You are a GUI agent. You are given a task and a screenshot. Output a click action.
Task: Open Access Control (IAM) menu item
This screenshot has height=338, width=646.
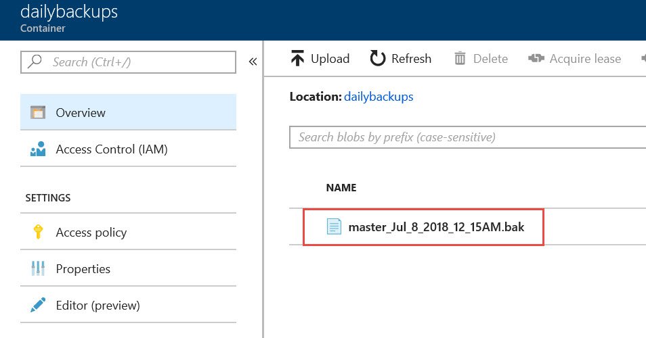128,149
